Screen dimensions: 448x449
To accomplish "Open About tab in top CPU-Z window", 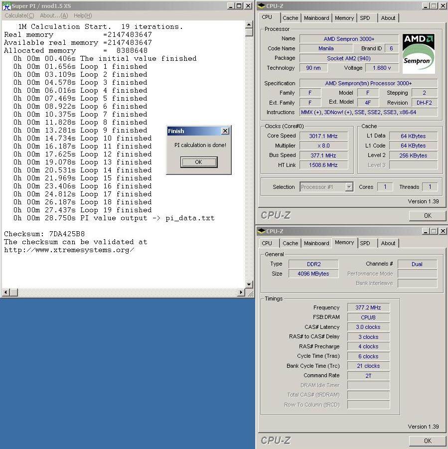I will pyautogui.click(x=388, y=18).
